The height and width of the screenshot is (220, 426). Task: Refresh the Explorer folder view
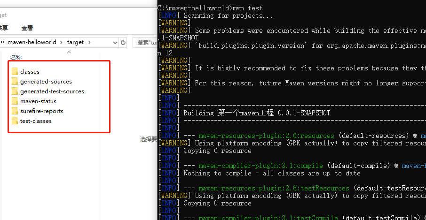(123, 43)
